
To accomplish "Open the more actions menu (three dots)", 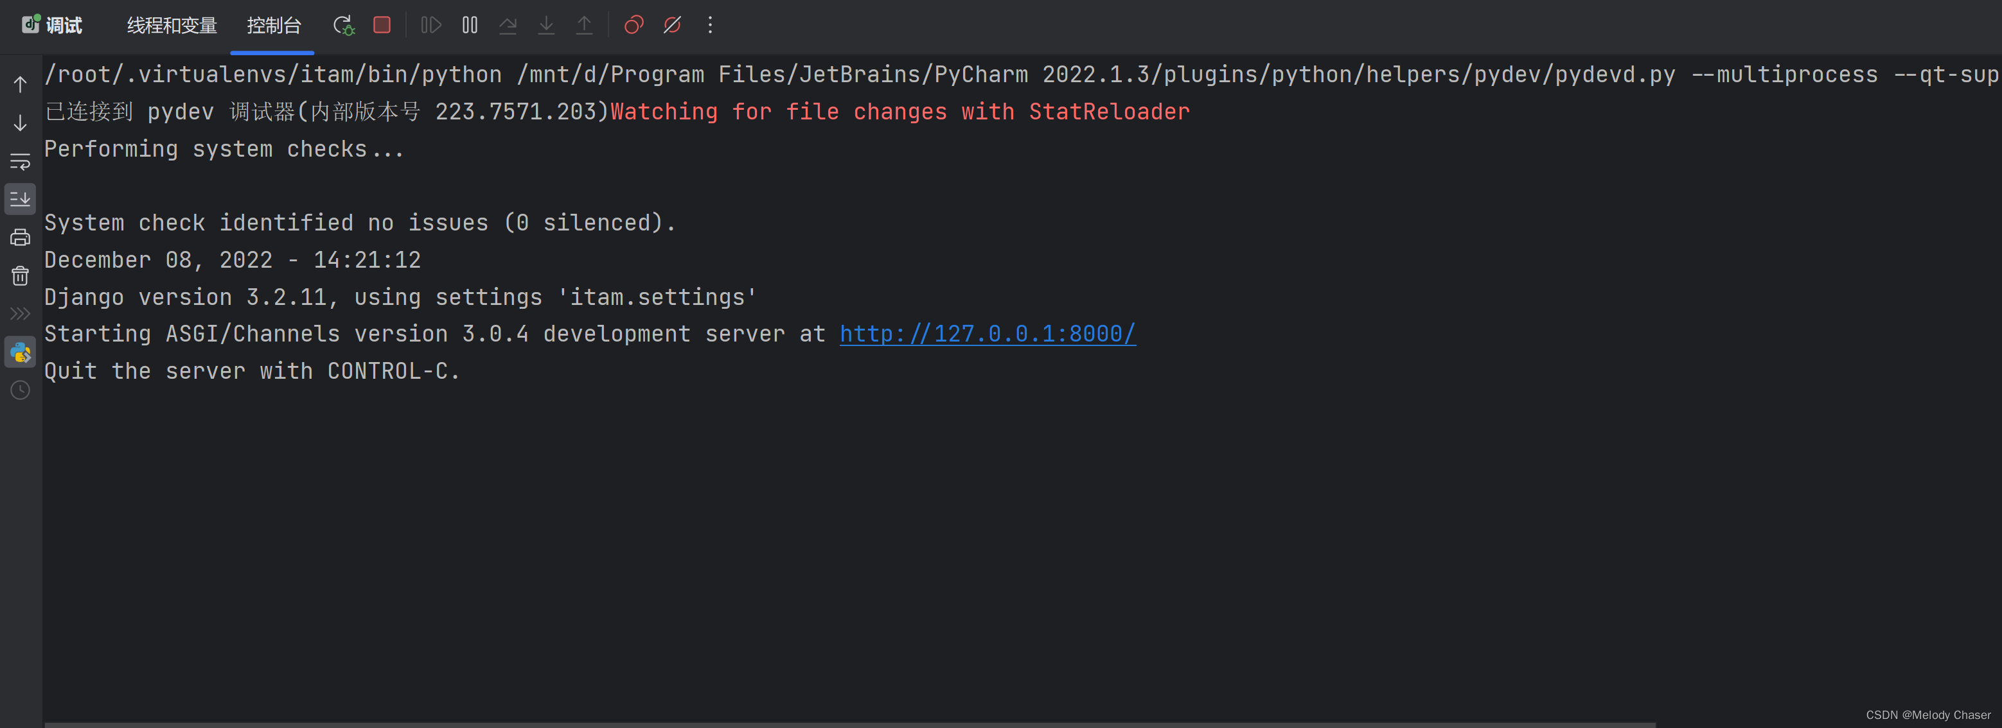I will 709,26.
